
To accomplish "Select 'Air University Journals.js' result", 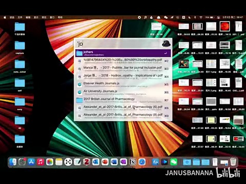I will (x=123, y=92).
